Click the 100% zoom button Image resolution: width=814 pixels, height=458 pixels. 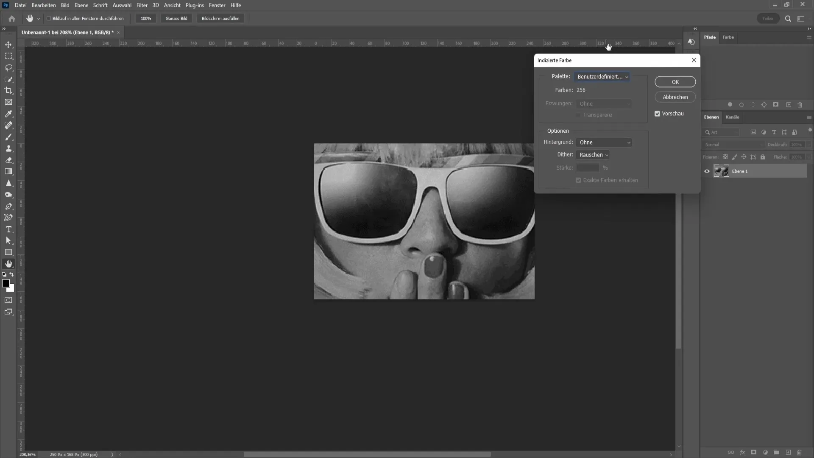click(x=146, y=19)
